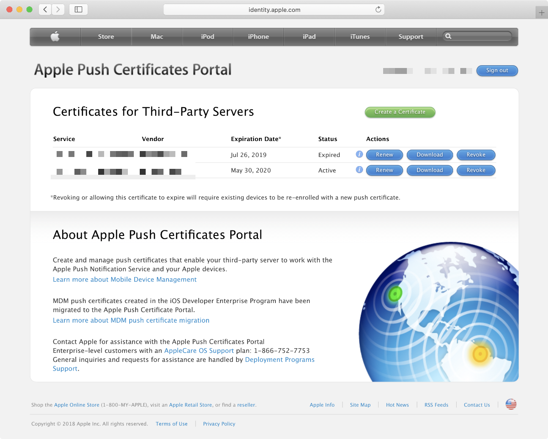
Task: Open Learn more about Mobile Device Management
Action: click(125, 279)
